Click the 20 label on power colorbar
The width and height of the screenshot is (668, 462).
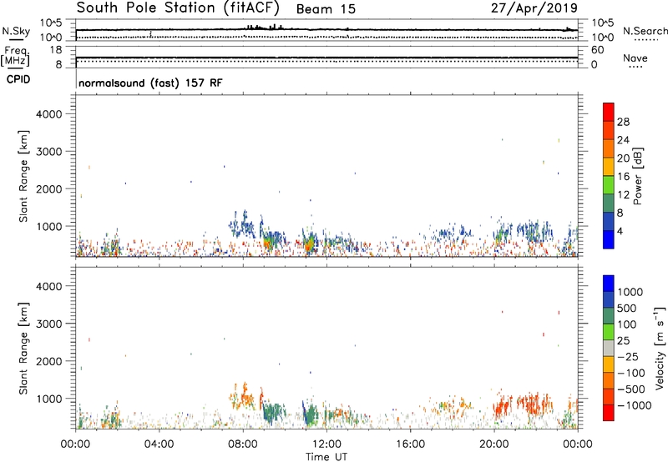[x=623, y=158]
